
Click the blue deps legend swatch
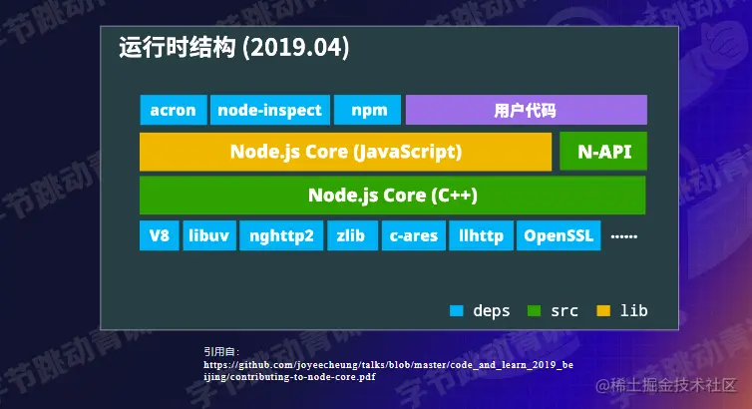[457, 310]
